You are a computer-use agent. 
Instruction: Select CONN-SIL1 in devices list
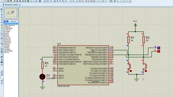click(x=7, y=38)
